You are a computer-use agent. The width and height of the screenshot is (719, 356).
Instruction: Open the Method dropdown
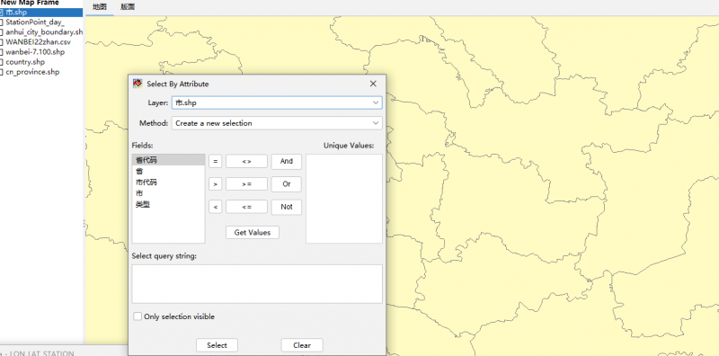(277, 123)
